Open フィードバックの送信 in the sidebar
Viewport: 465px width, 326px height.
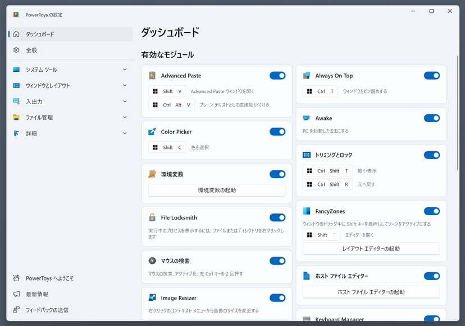47,310
